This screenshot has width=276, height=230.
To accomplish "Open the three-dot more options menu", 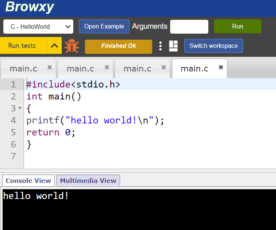I will (x=160, y=46).
